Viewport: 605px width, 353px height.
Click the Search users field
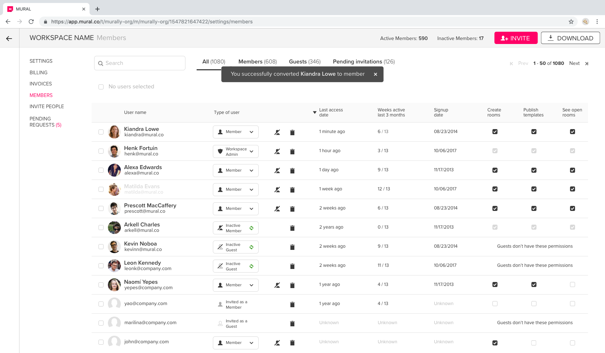point(140,63)
